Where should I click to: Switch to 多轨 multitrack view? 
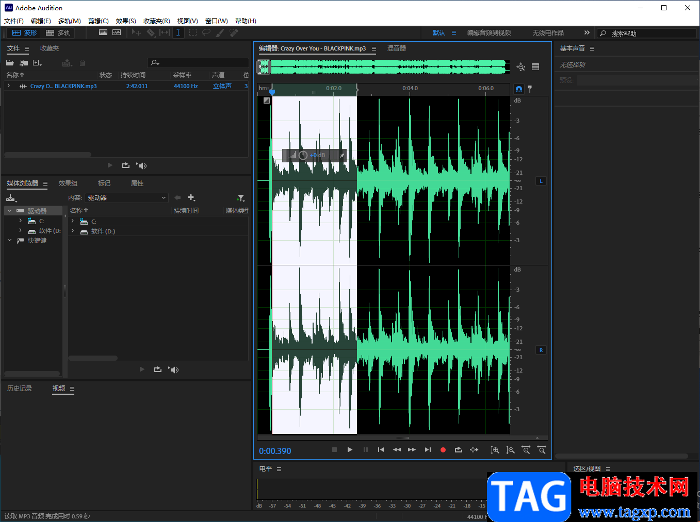tap(58, 33)
